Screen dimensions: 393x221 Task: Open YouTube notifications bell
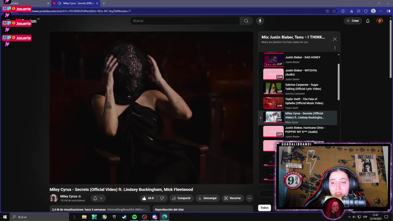(368, 21)
